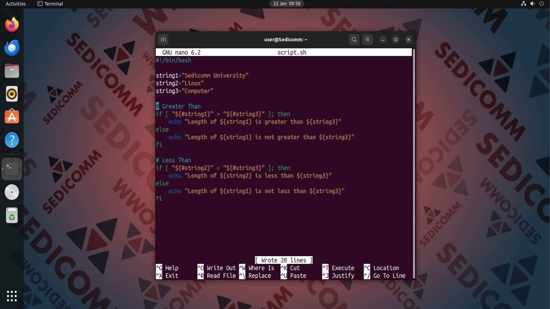Open a new terminal tab
This screenshot has width=550, height=309.
pyautogui.click(x=163, y=40)
